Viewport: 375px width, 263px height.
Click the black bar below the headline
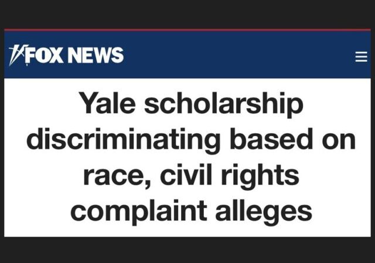click(x=187, y=250)
